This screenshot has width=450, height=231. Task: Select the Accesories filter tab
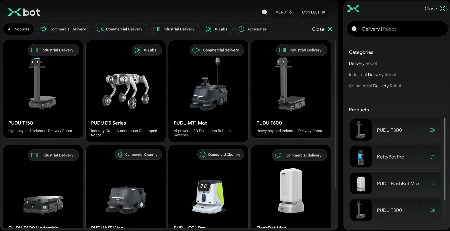click(254, 29)
